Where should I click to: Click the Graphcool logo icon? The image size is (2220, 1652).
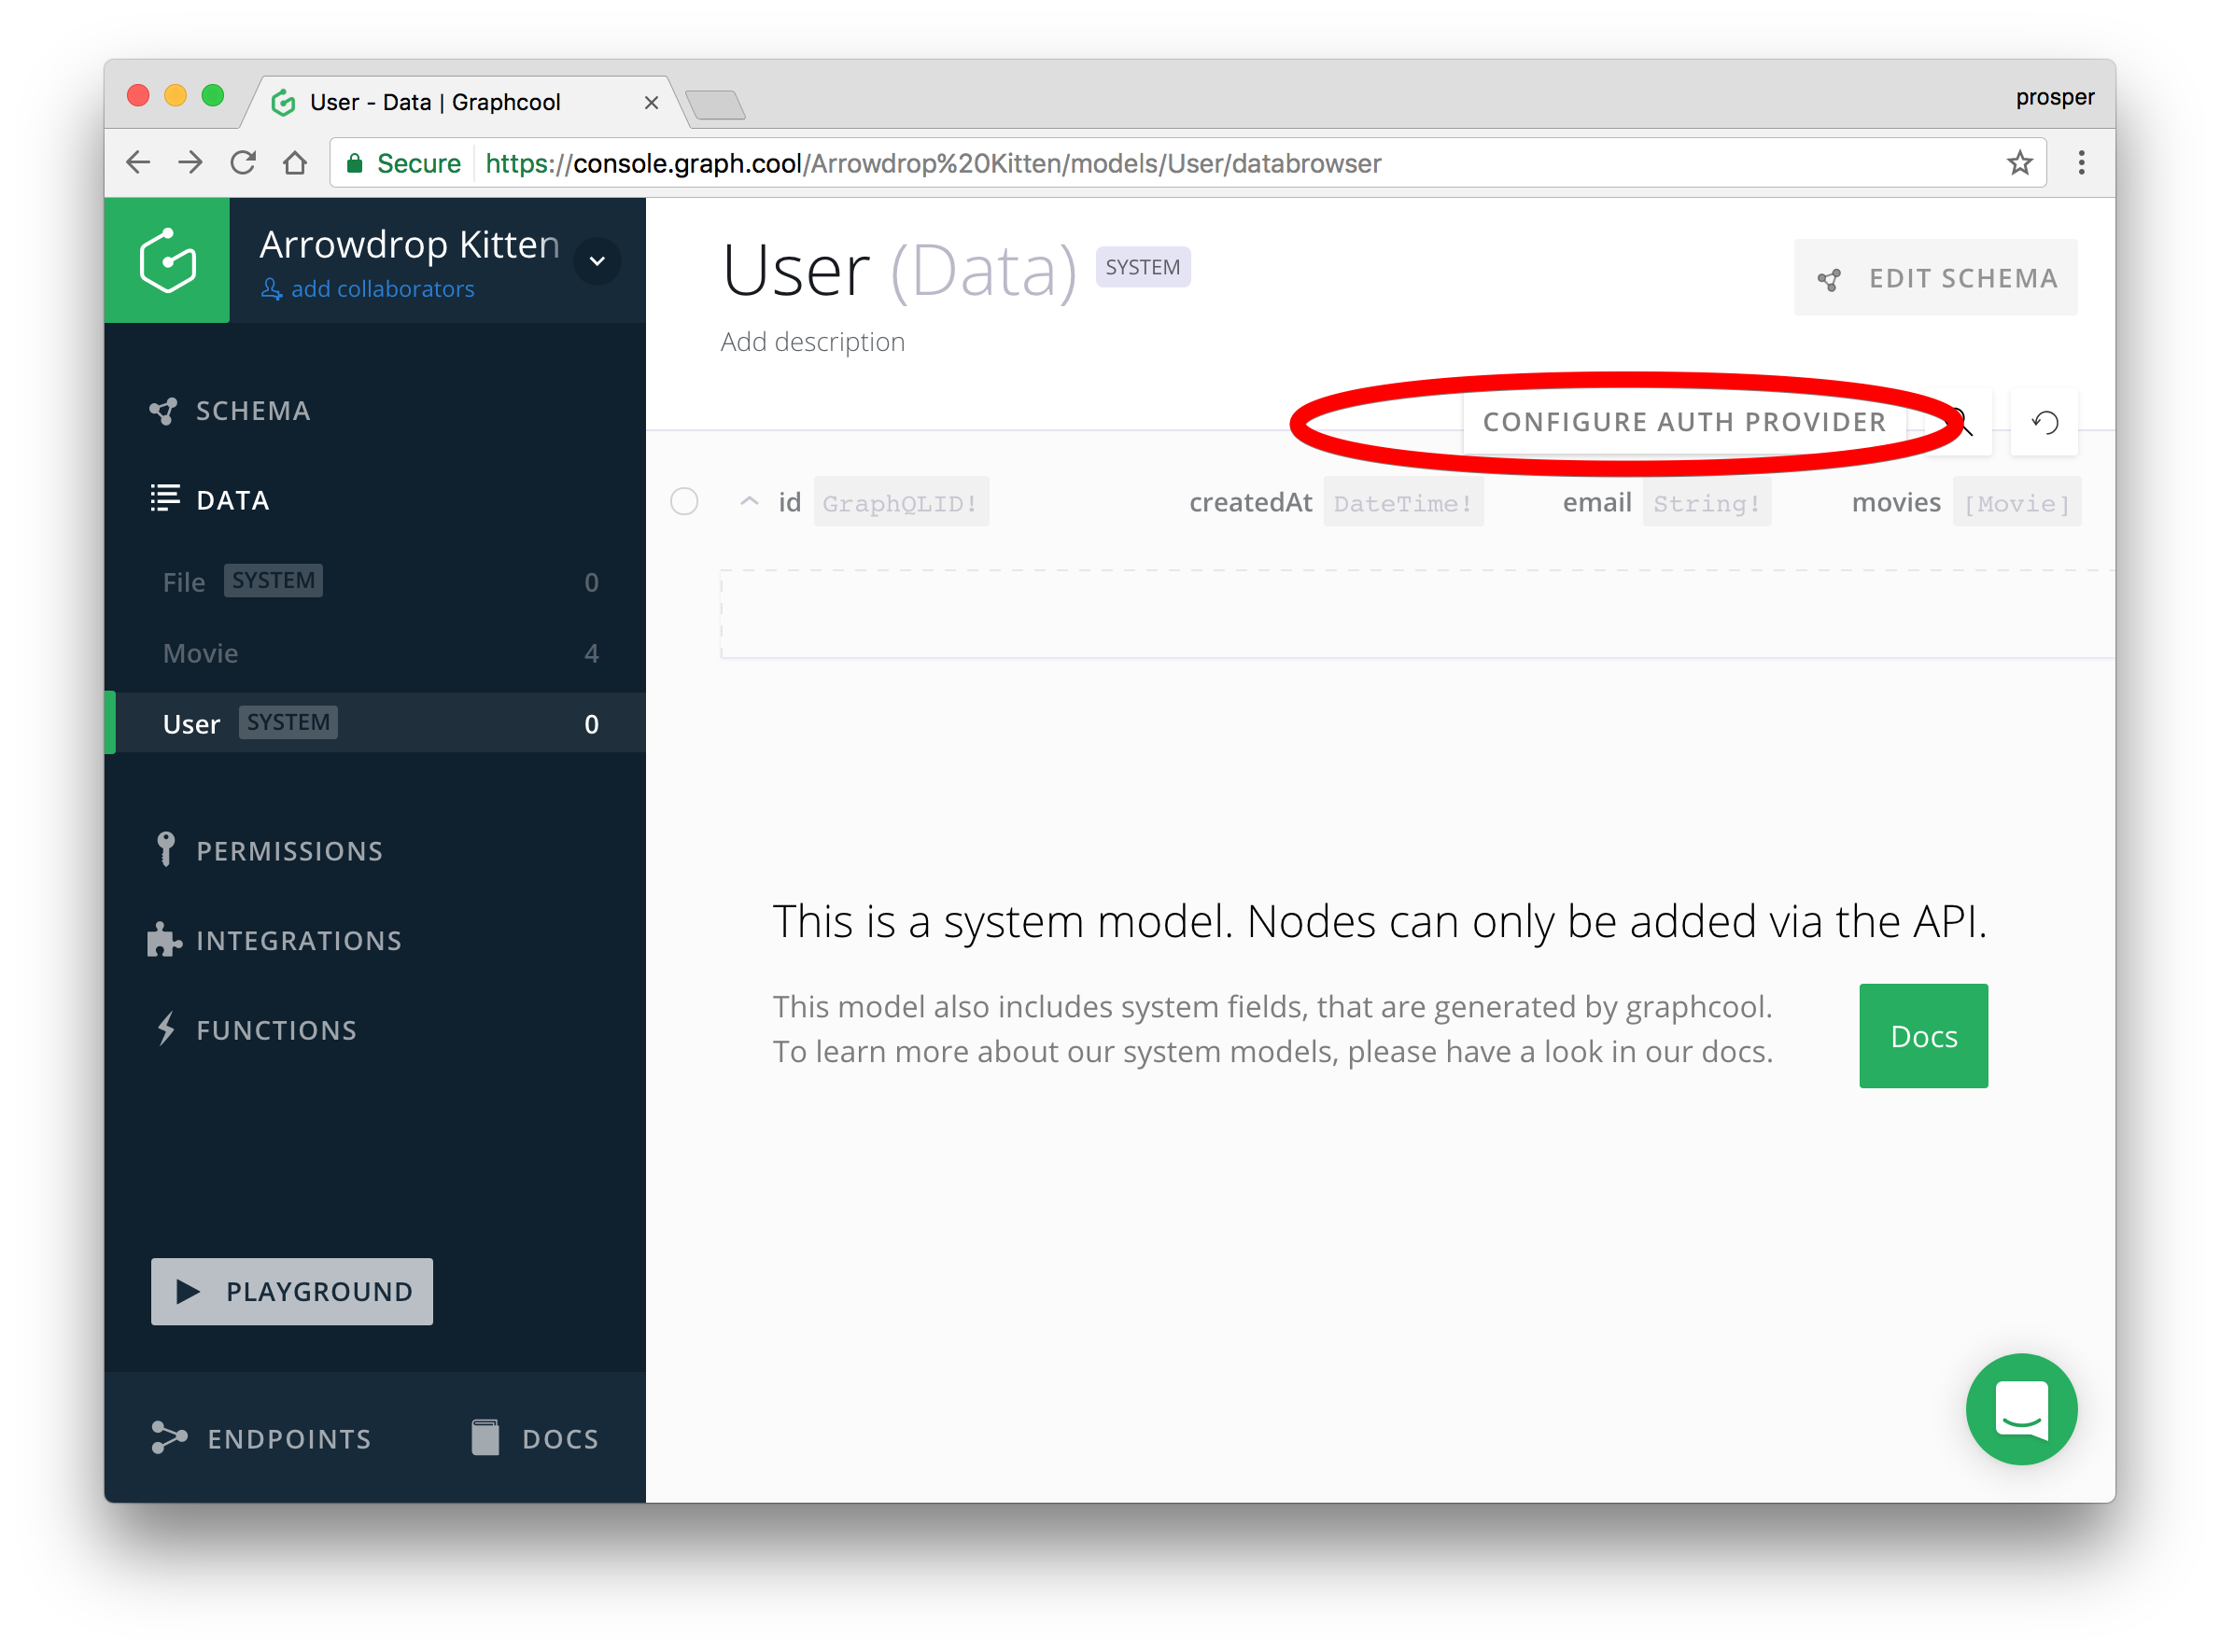pyautogui.click(x=167, y=260)
